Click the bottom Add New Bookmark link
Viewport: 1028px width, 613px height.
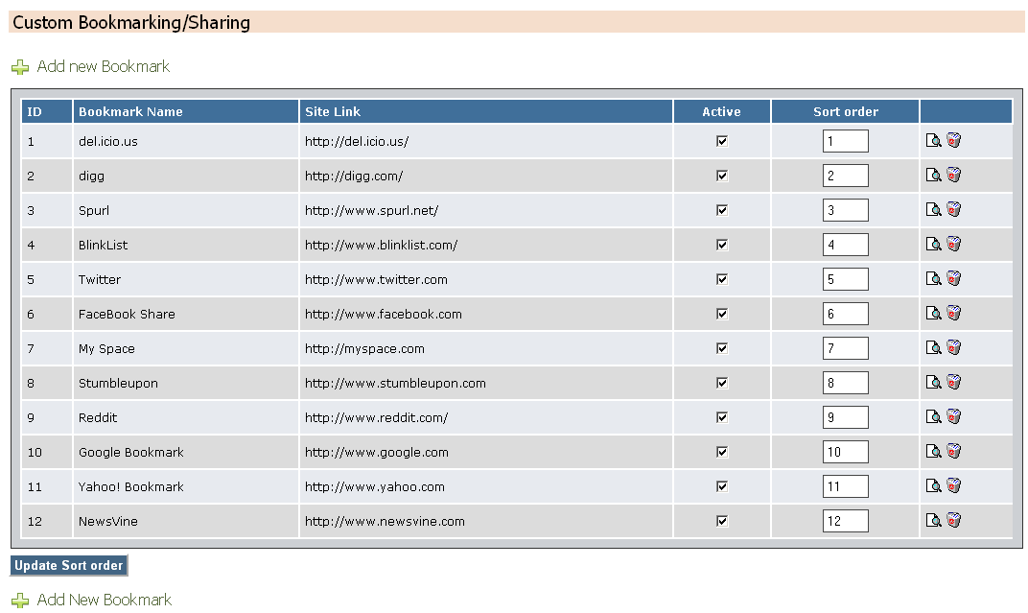(105, 600)
